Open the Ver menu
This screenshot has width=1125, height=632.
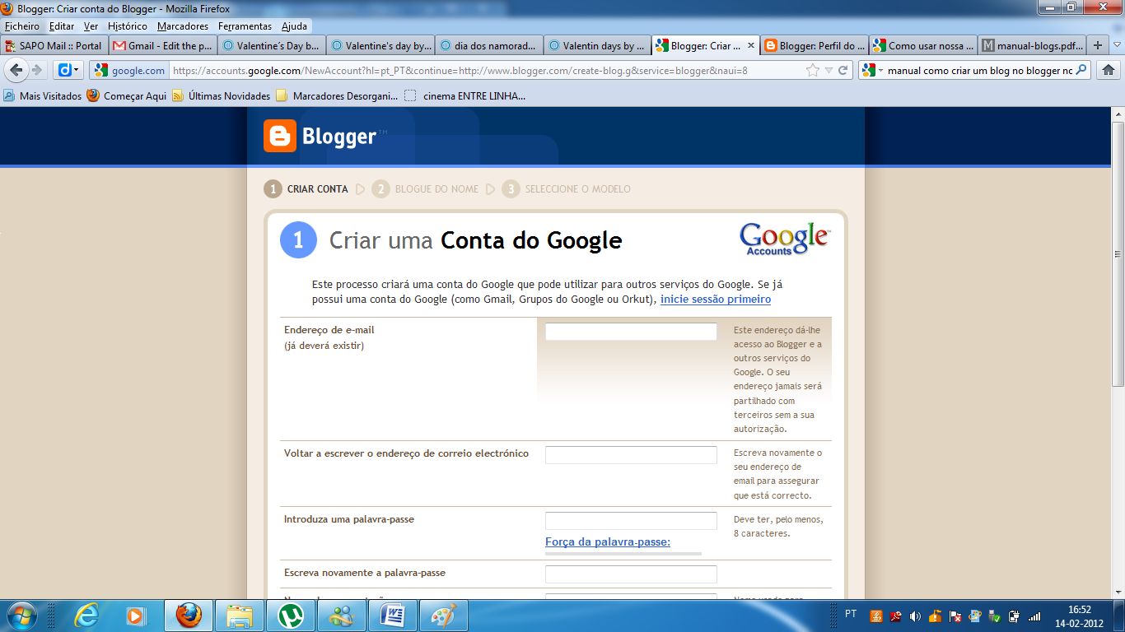(x=91, y=26)
